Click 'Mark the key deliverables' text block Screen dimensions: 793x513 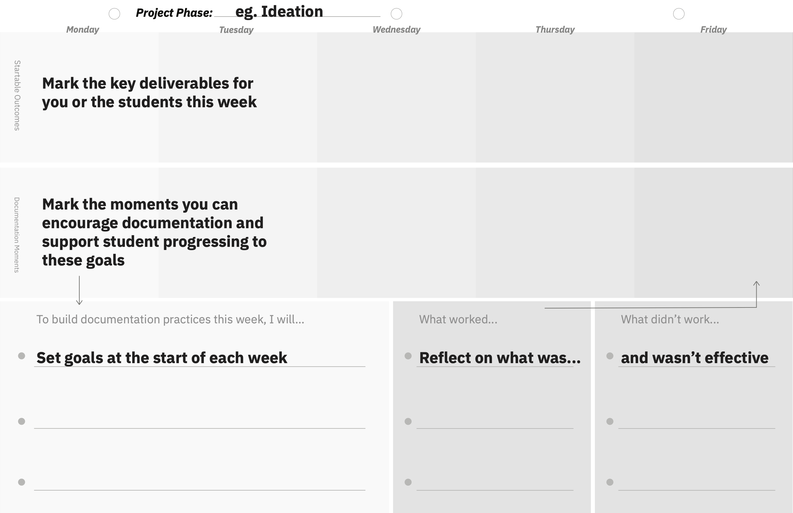pyautogui.click(x=149, y=92)
